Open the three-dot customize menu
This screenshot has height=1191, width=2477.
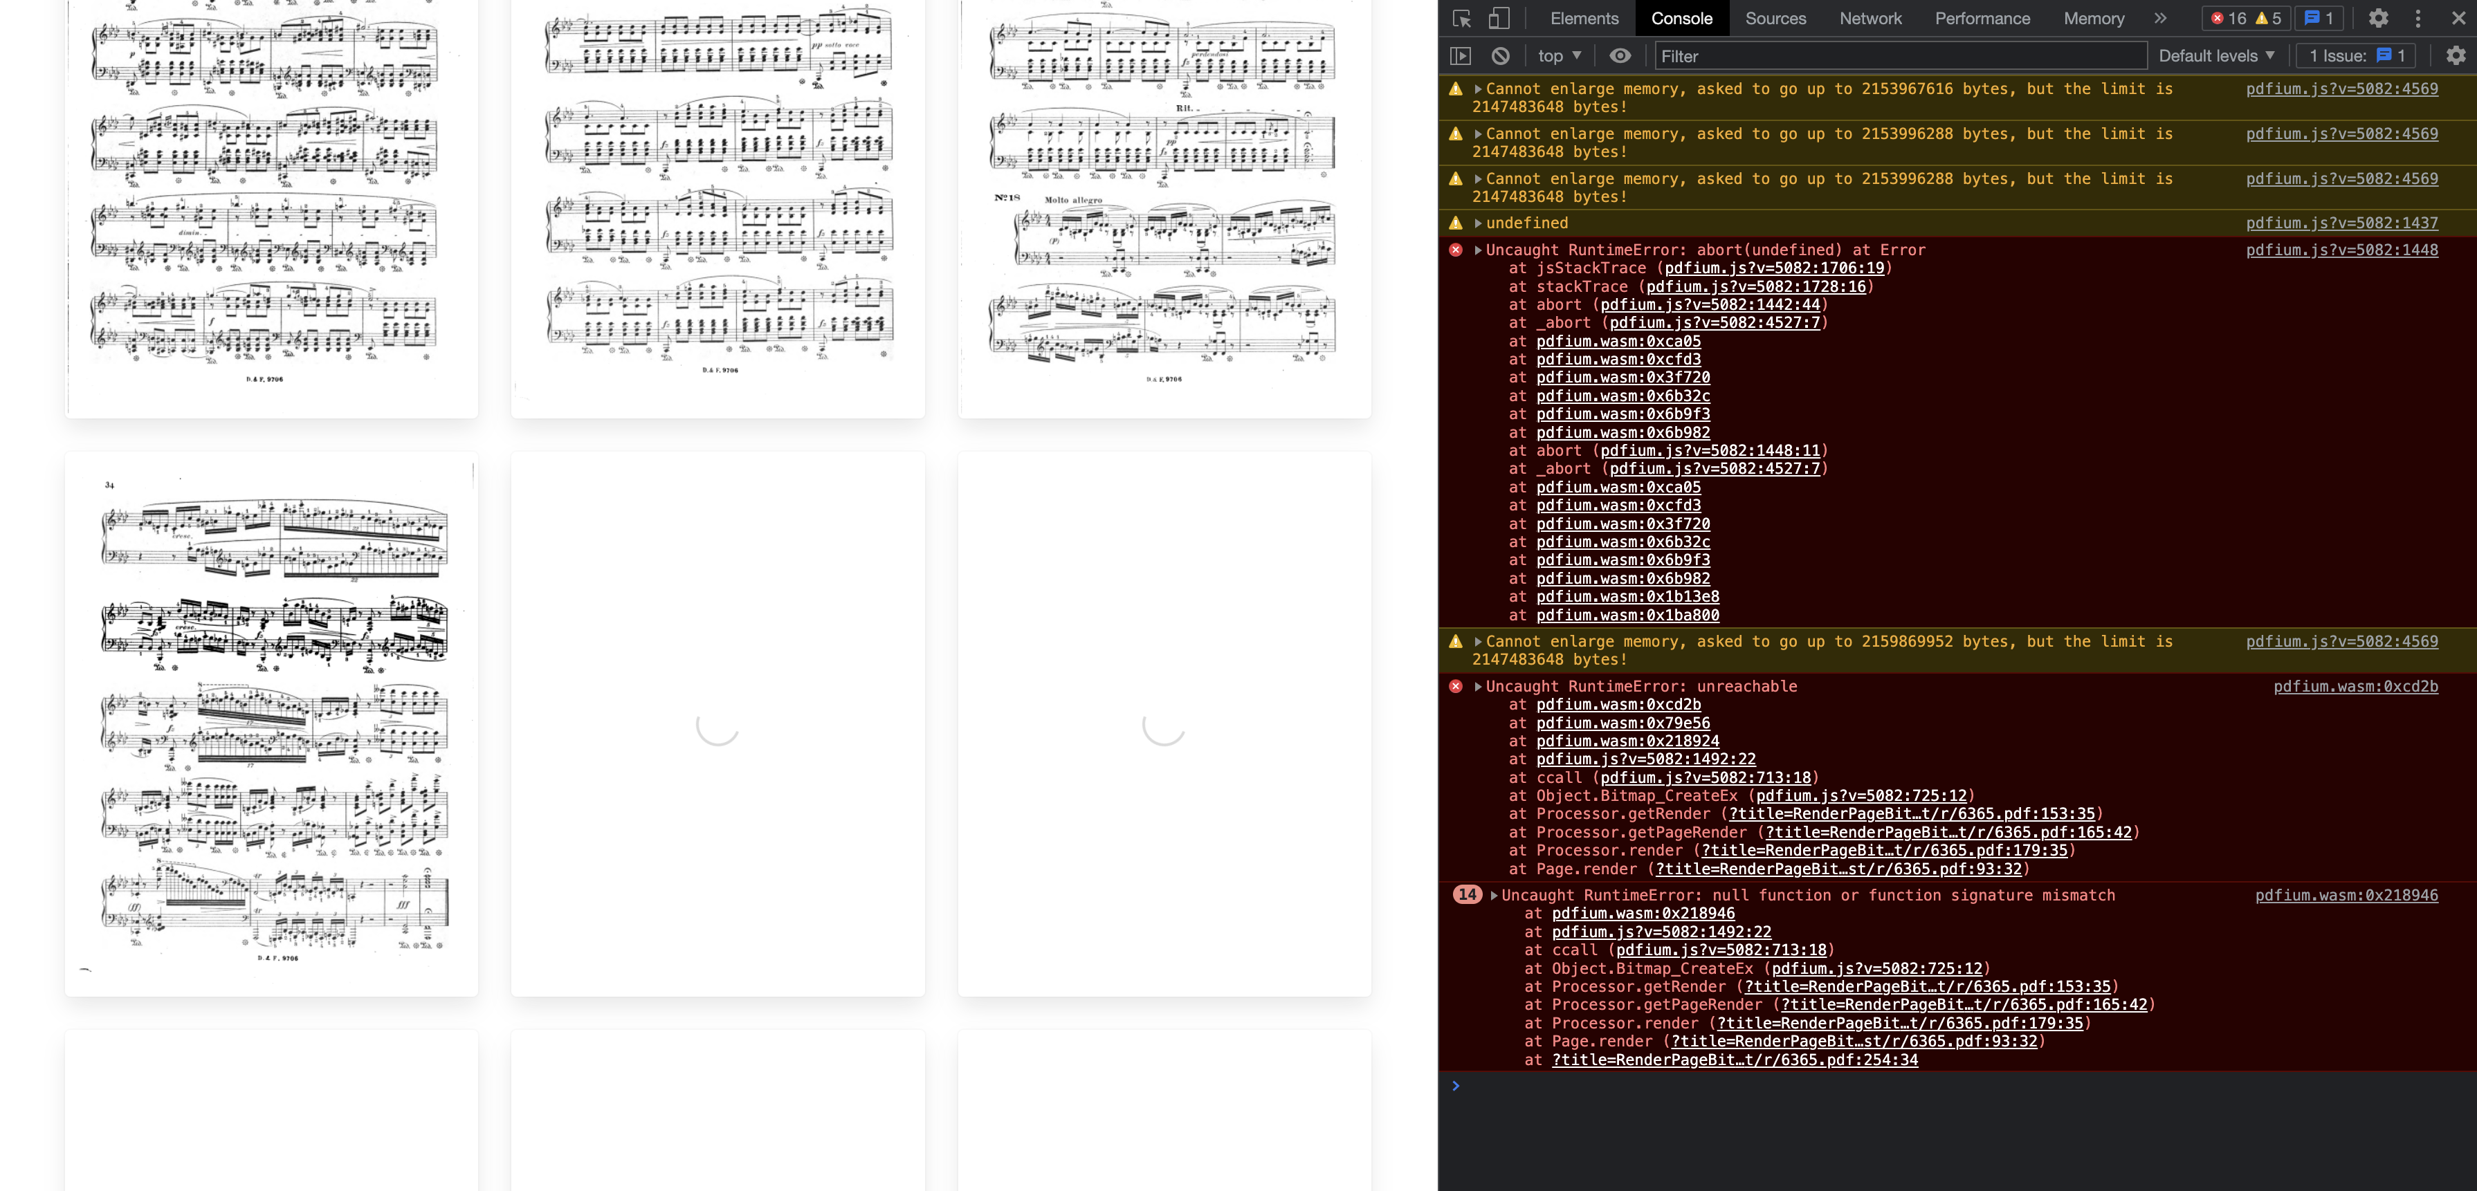coord(2418,18)
